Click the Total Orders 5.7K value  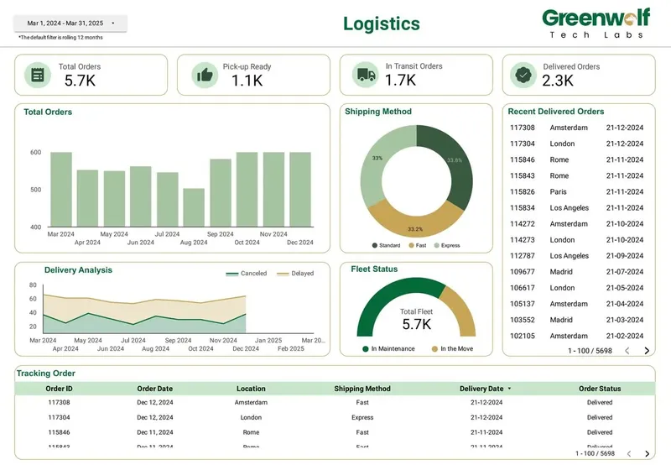click(80, 81)
